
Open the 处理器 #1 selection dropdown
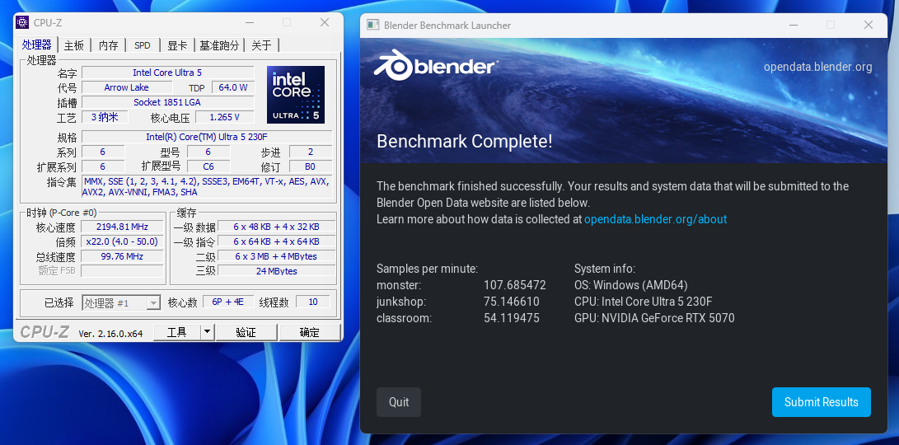click(x=122, y=303)
